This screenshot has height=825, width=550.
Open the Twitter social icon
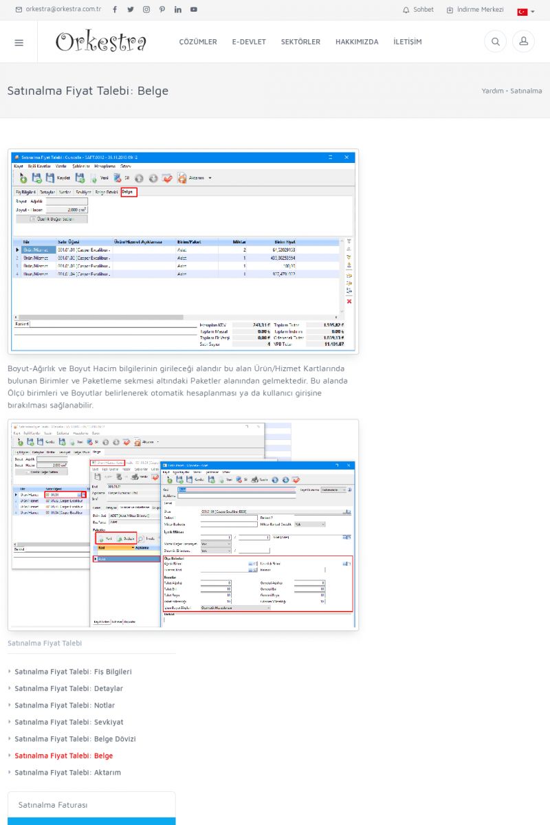point(130,10)
